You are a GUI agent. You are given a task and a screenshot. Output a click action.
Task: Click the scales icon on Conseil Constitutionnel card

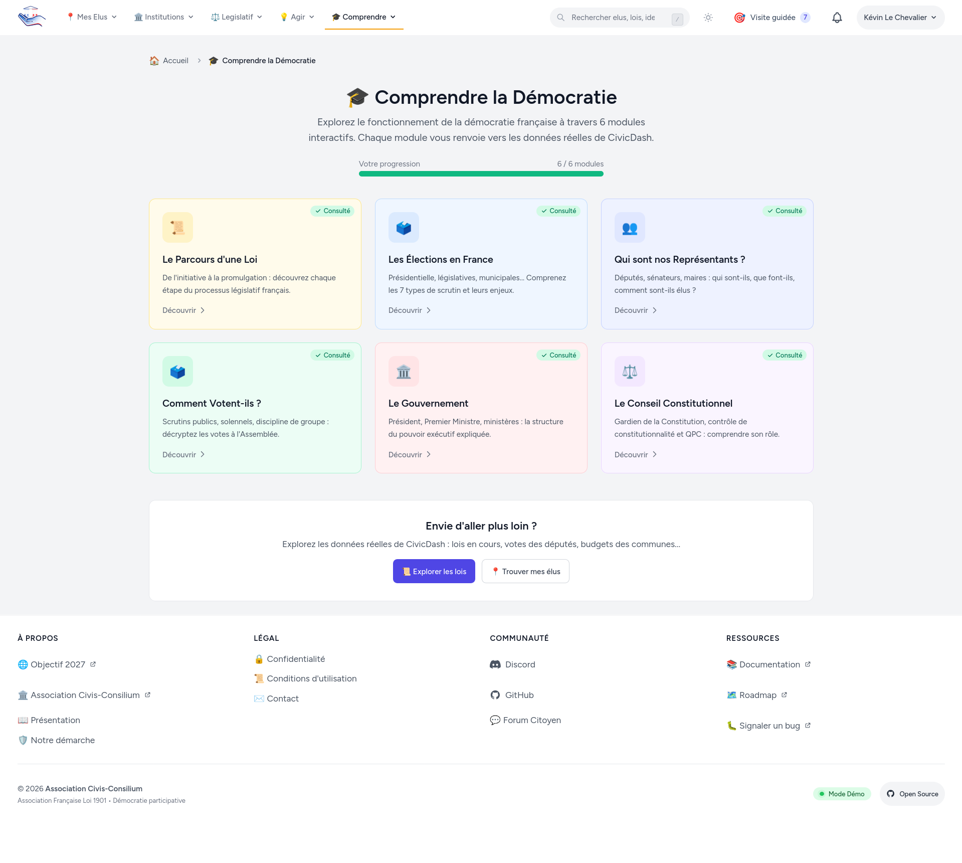pos(630,372)
